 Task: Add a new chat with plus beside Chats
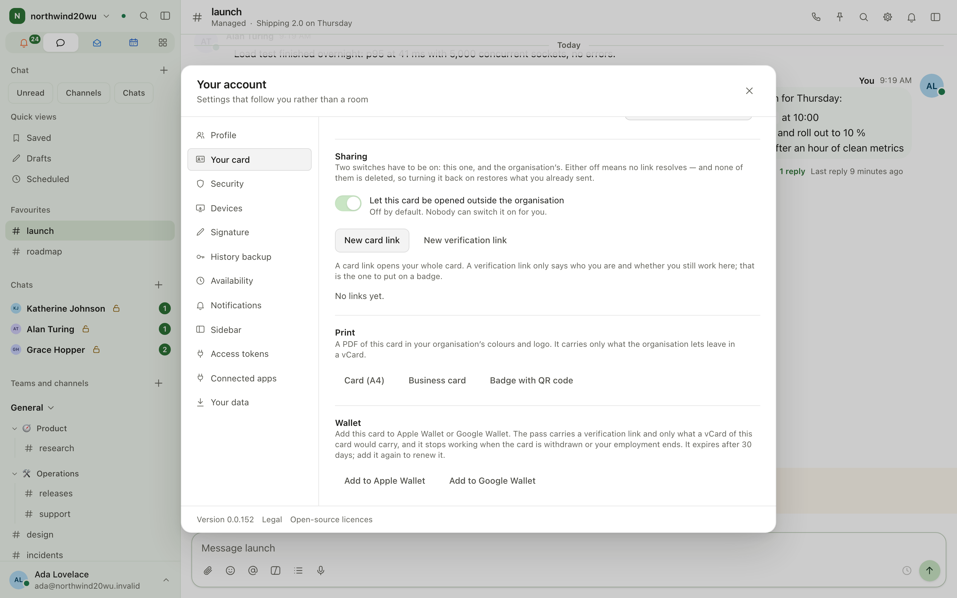click(159, 285)
